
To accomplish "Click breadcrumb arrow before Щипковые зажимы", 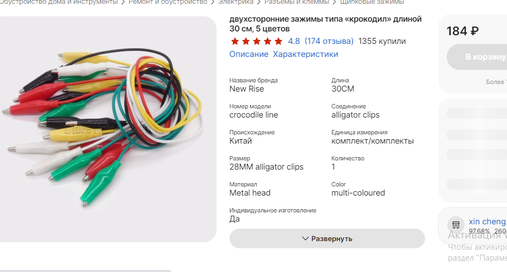I will tap(334, 2).
